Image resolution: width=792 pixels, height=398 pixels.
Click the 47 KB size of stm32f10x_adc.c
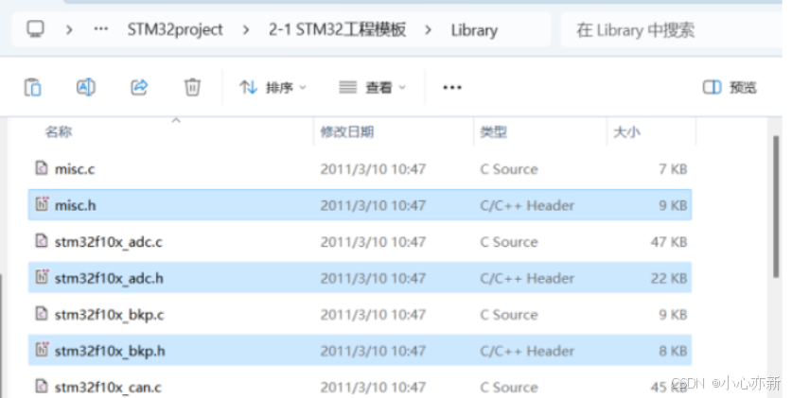click(x=669, y=242)
